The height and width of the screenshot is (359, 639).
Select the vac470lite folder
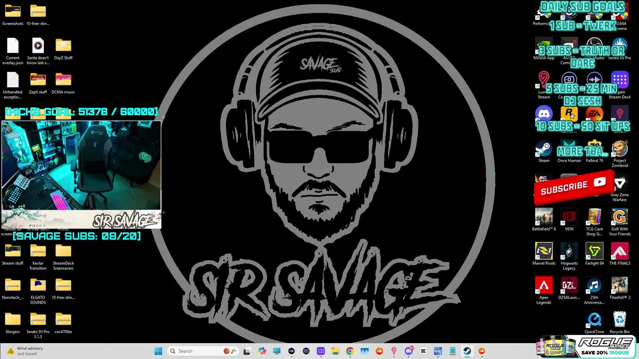coord(63,323)
